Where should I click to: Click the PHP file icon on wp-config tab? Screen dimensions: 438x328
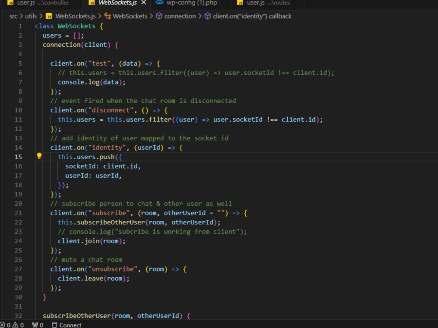[x=159, y=3]
